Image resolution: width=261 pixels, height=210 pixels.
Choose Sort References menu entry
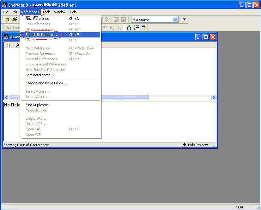click(x=60, y=75)
